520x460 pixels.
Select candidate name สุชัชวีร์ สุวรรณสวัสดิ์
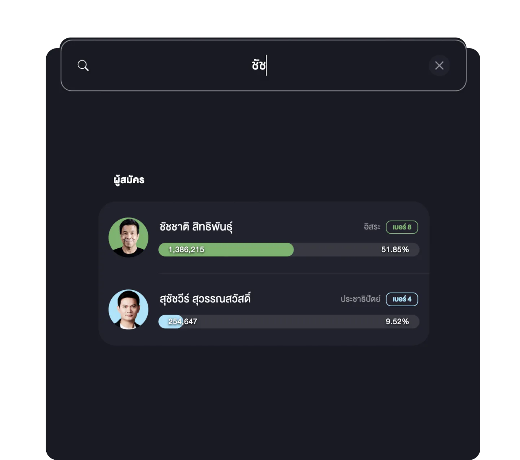pyautogui.click(x=205, y=299)
